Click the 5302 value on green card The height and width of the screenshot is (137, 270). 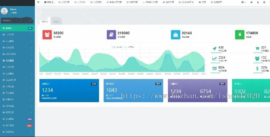coord(240,91)
